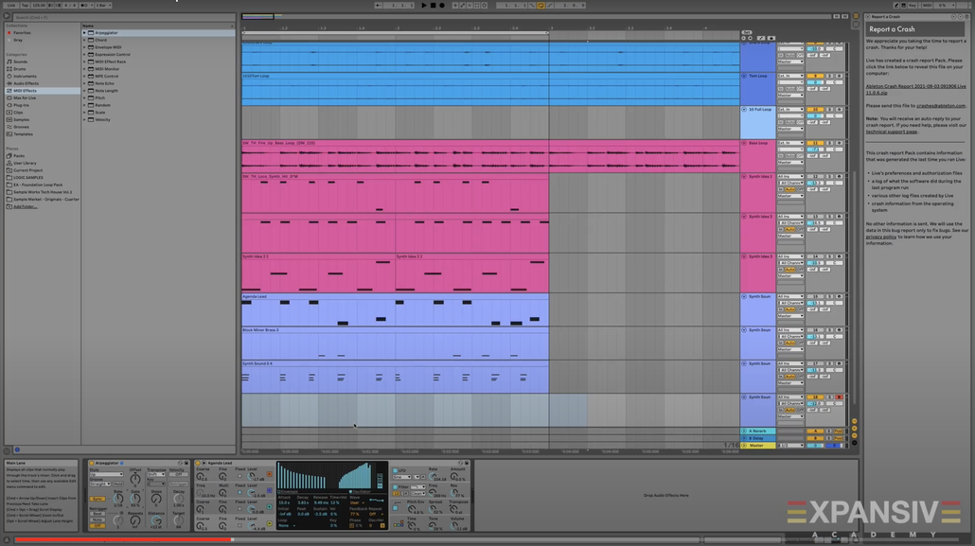This screenshot has height=546, width=975.
Task: Toggle Arpeggiator Sync button
Action: 97,500
